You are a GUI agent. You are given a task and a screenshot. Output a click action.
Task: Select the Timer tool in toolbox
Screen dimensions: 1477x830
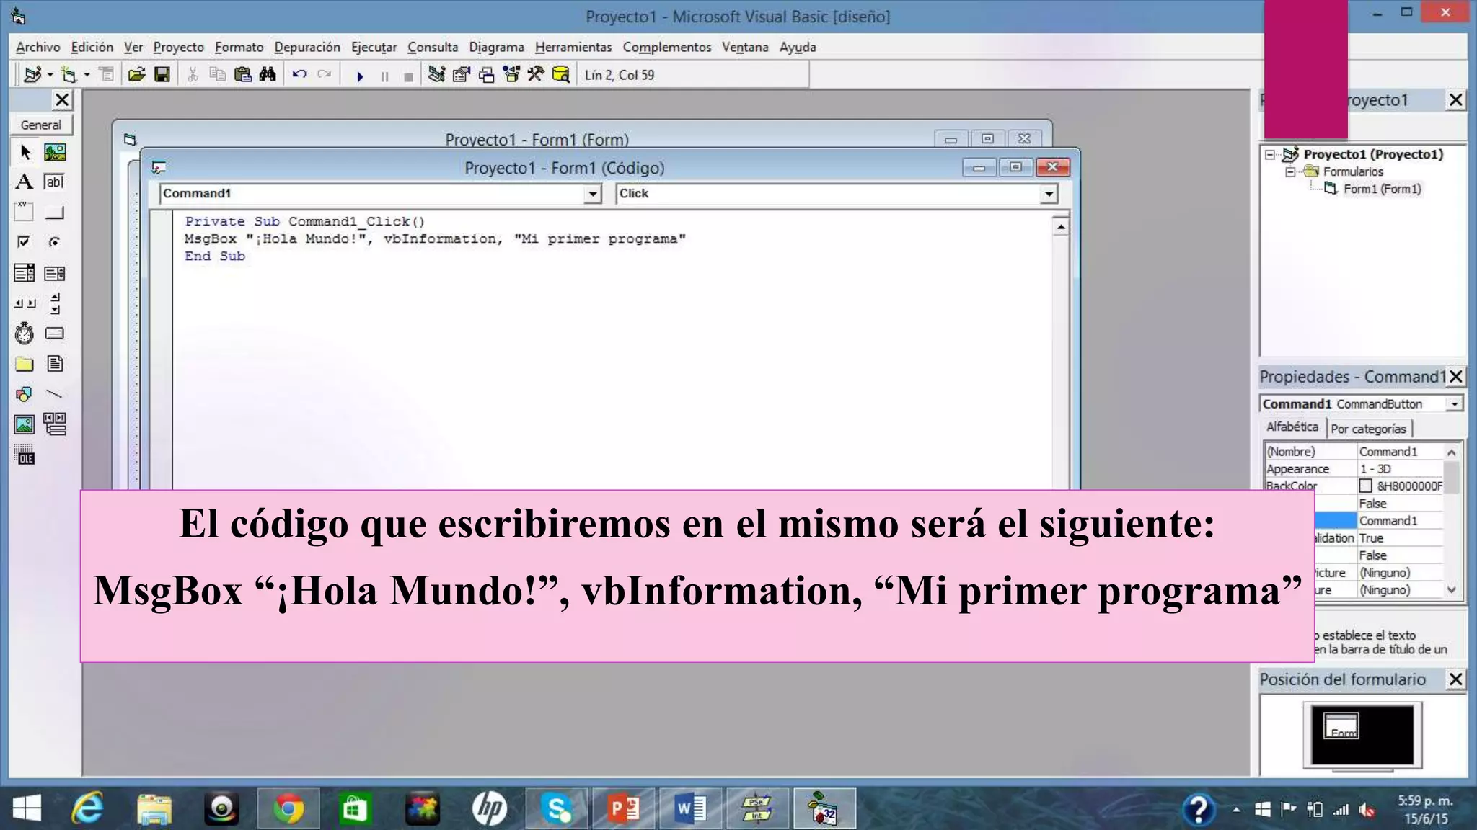(25, 334)
